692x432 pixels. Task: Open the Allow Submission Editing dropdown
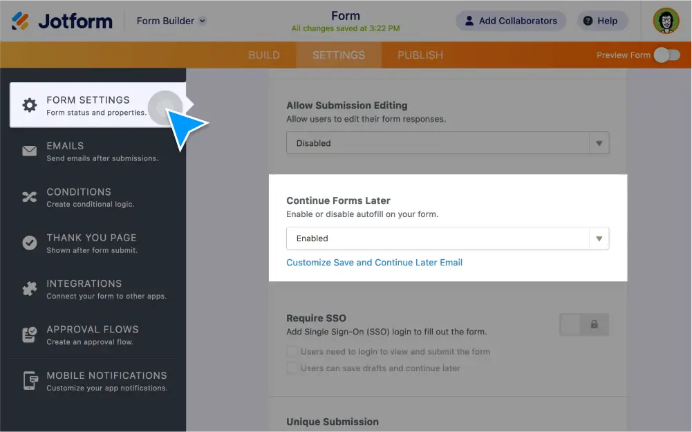(447, 143)
